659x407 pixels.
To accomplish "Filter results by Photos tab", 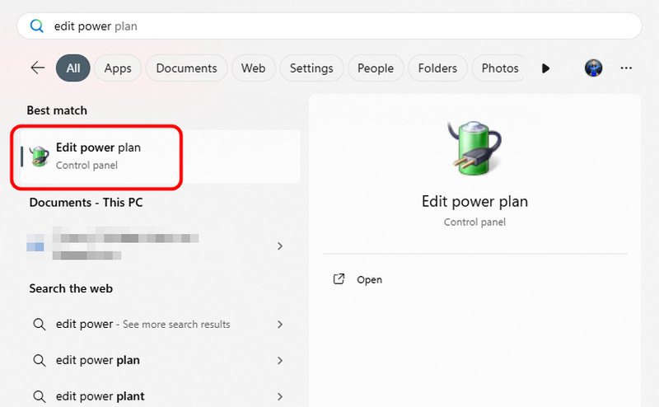I will tap(499, 68).
